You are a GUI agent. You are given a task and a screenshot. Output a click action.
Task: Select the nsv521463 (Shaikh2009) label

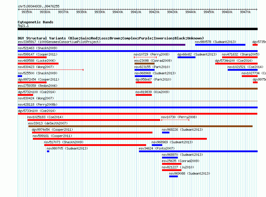pyautogui.click(x=38, y=48)
